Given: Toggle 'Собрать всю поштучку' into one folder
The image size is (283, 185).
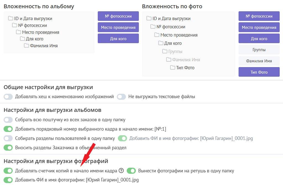Looking at the screenshot, I should pyautogui.click(x=8, y=120).
